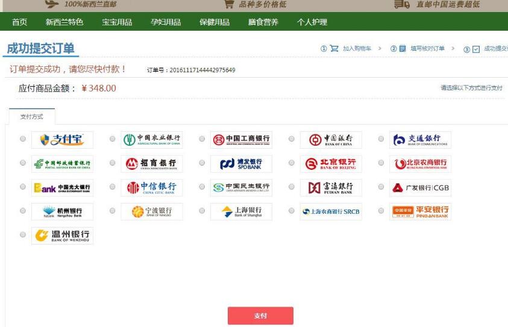Click the Agricultural Bank of China logo
The height and width of the screenshot is (327, 508).
[x=152, y=140]
